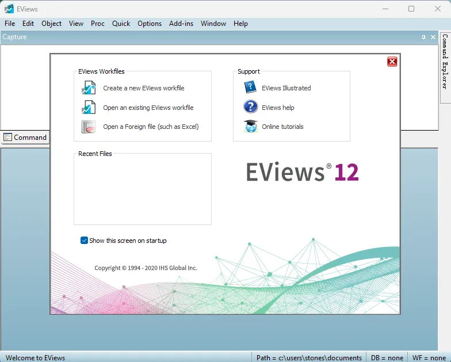Click the open existing workfile icon

[89, 107]
